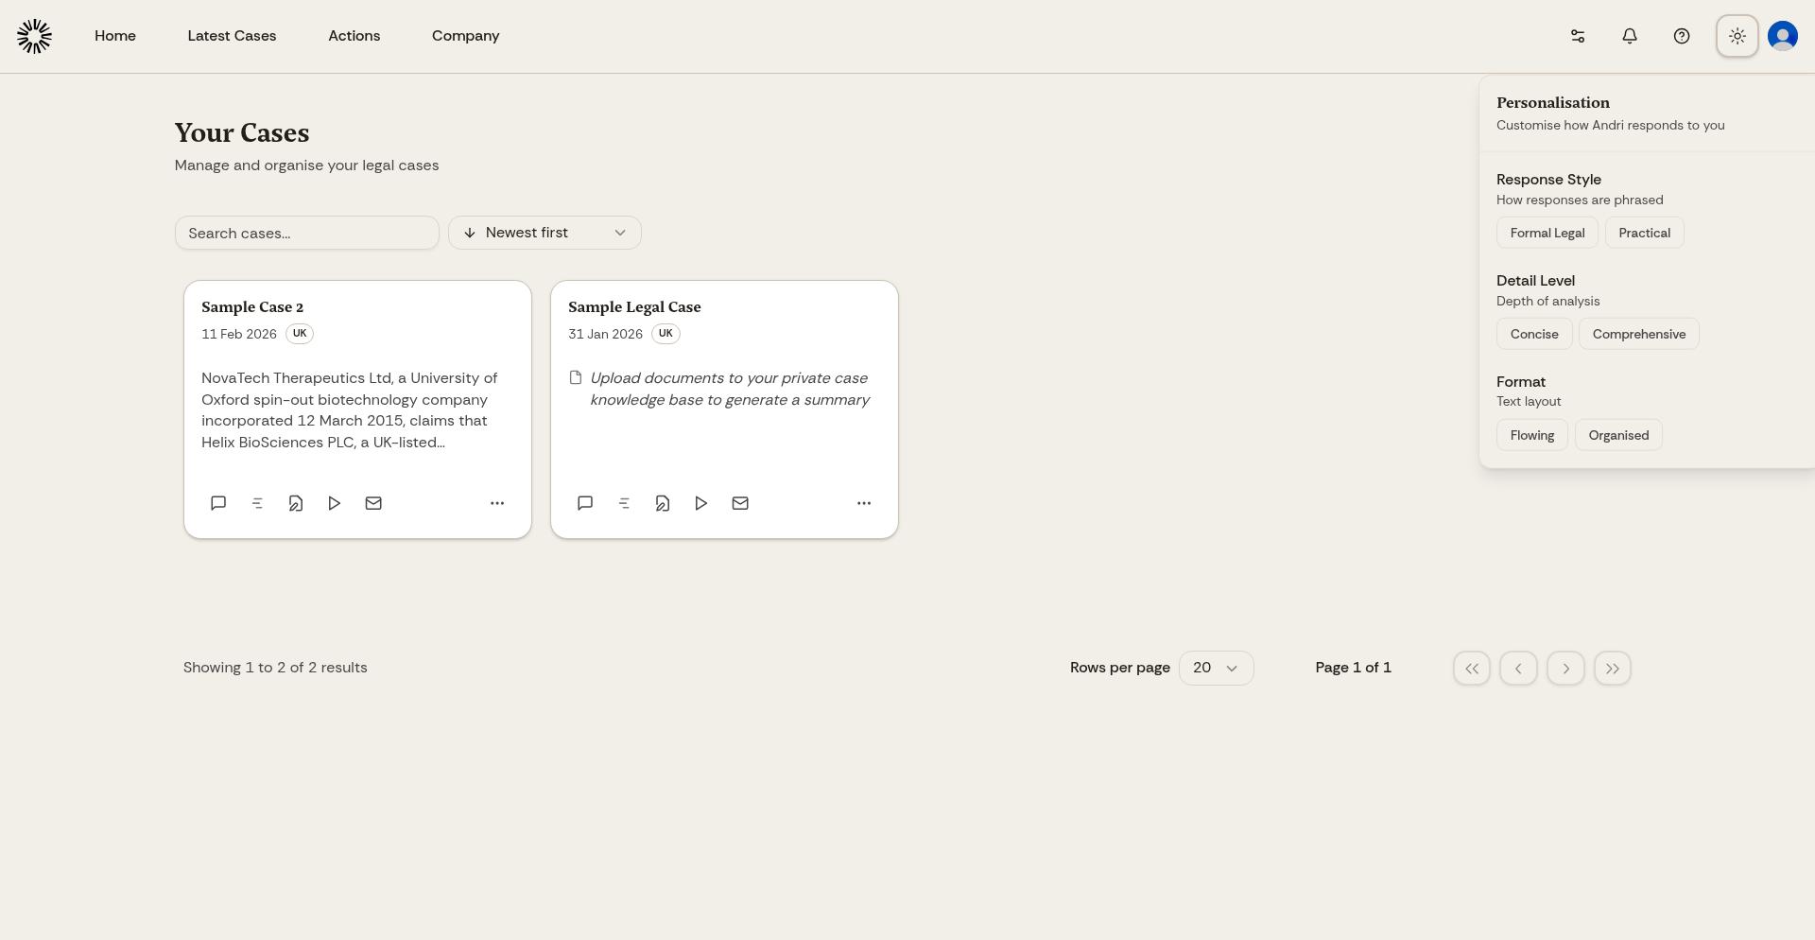1815x940 pixels.
Task: Click the play icon on Sample Legal Case
Action: tap(700, 503)
